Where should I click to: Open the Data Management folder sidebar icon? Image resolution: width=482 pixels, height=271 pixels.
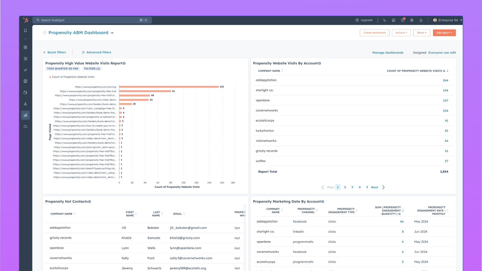(x=25, y=126)
